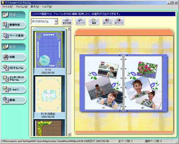179x144 pixels.
Task: Open the ファイル menu
Action: (x=8, y=7)
